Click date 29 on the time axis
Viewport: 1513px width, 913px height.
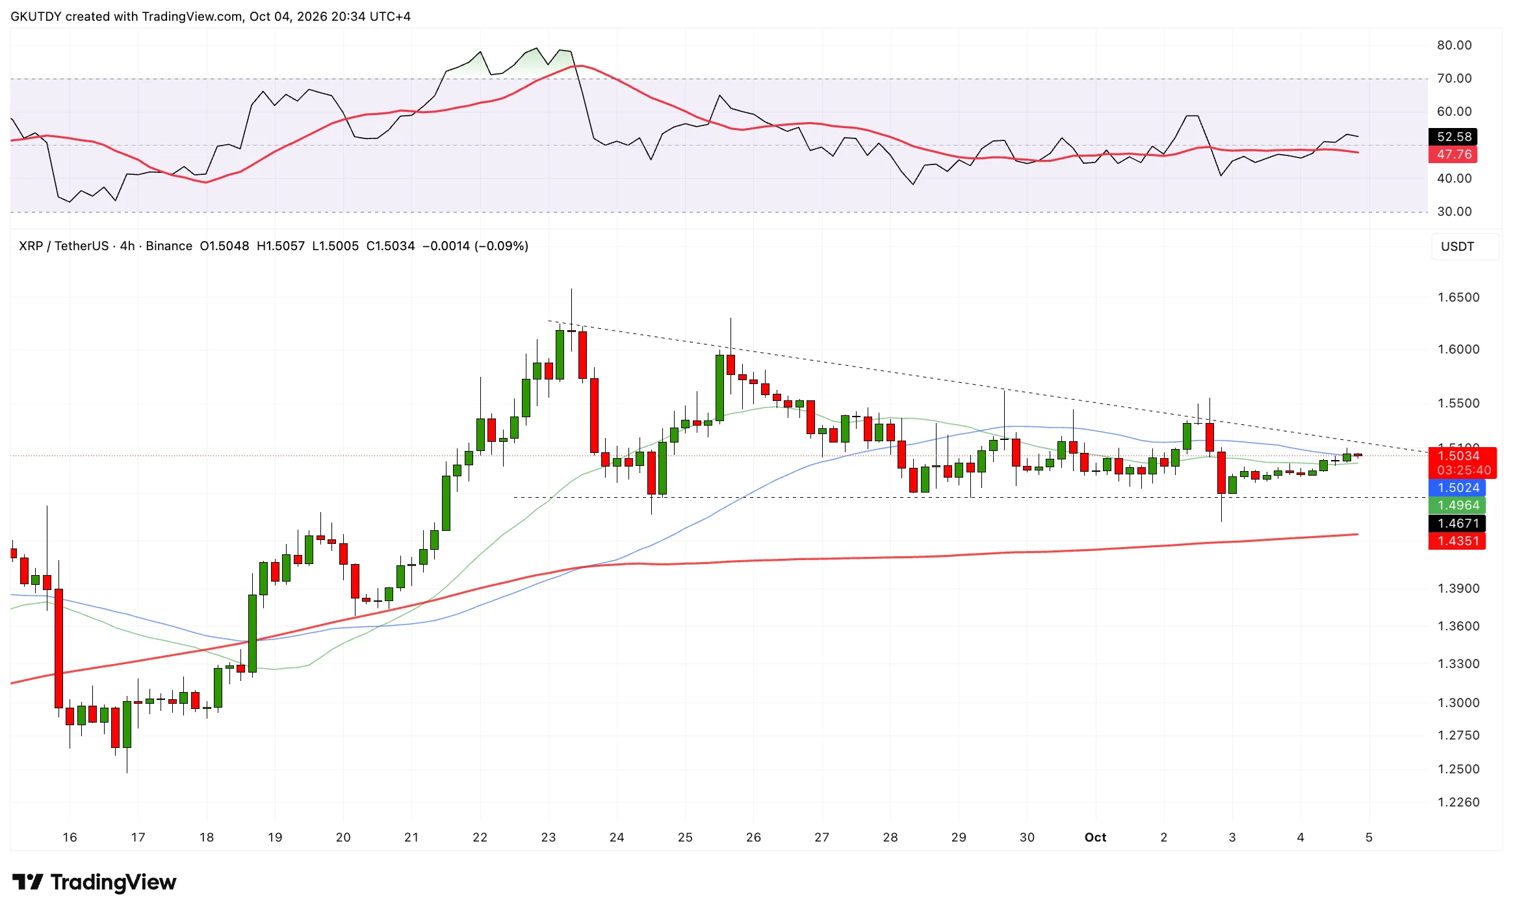click(959, 837)
